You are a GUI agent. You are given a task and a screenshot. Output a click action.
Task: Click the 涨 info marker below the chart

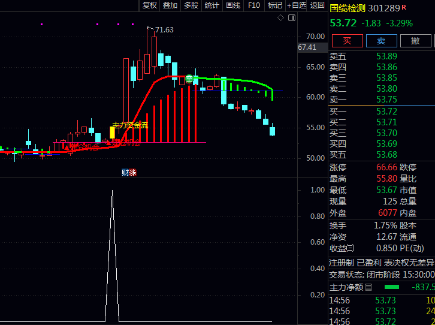pos(132,173)
